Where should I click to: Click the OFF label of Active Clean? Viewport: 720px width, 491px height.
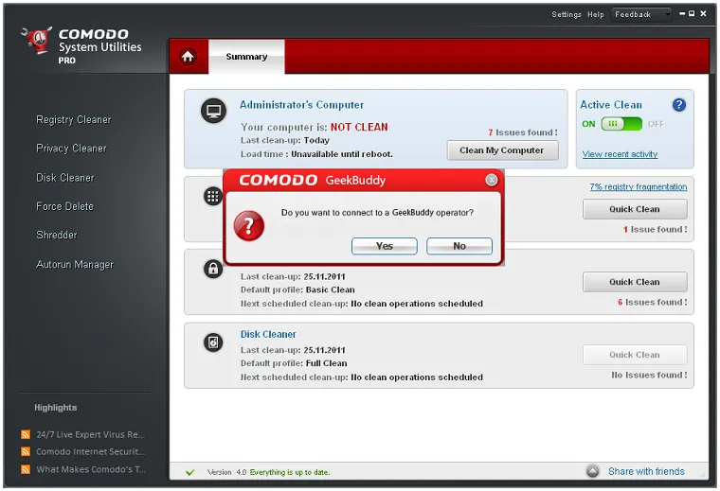tap(656, 124)
